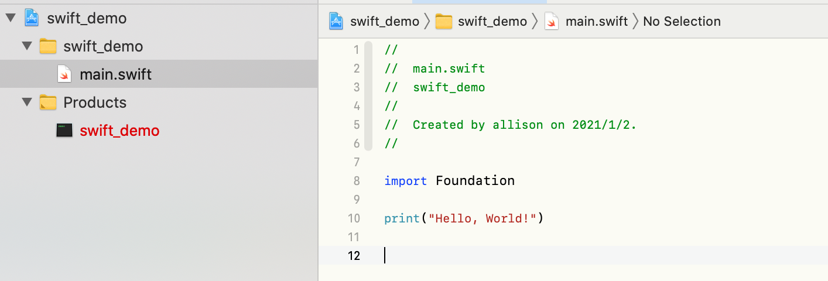Image resolution: width=828 pixels, height=281 pixels.
Task: Click the "print" function call on line 10
Action: (402, 218)
